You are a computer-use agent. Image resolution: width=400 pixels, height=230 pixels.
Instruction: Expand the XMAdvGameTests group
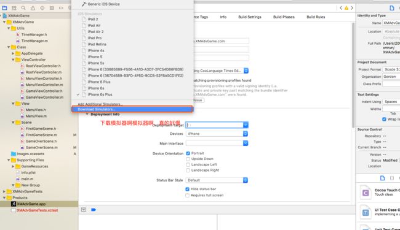[4, 191]
